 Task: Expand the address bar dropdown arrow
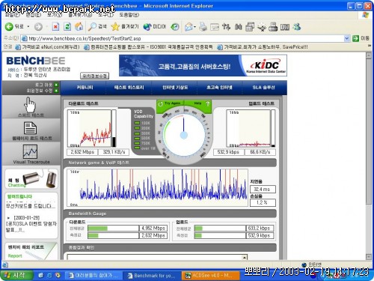(346, 38)
